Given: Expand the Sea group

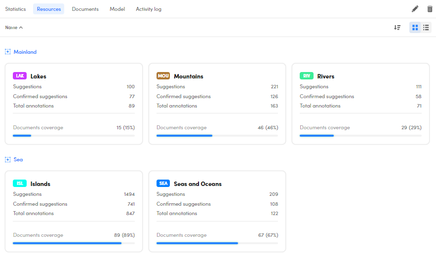Looking at the screenshot, I should pyautogui.click(x=7, y=159).
